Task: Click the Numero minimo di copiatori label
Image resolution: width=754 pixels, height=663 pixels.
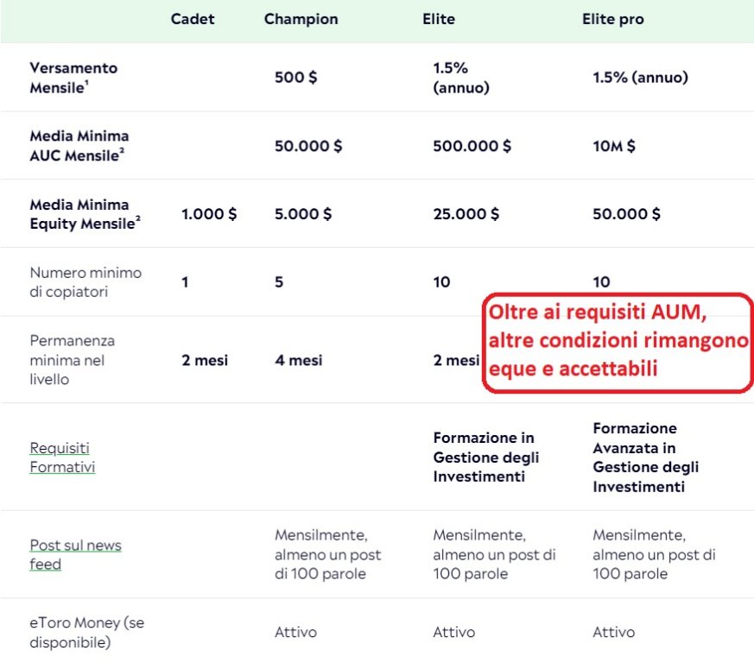Action: pos(86,281)
